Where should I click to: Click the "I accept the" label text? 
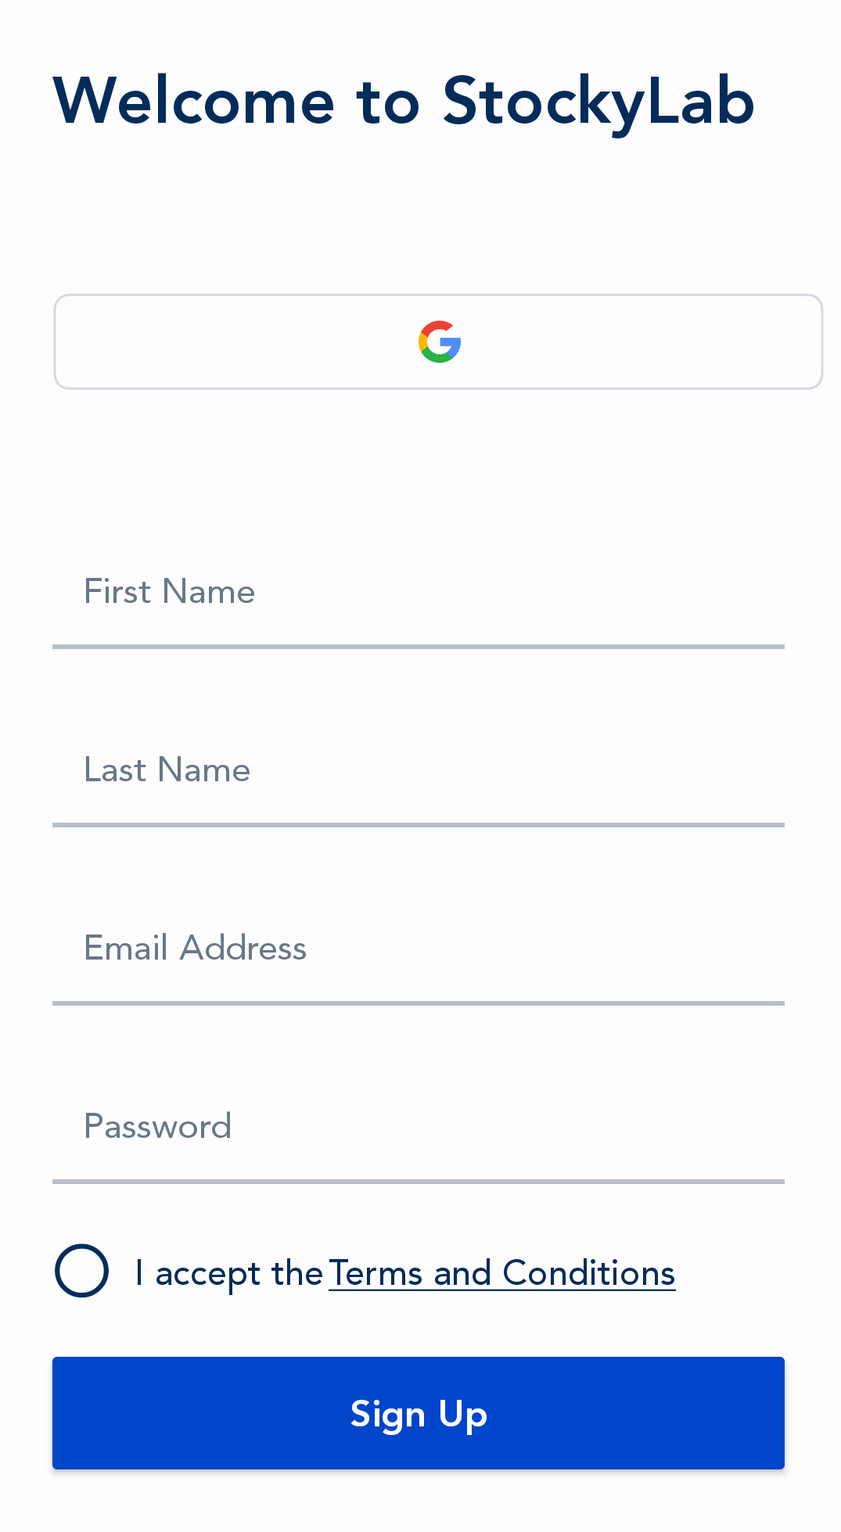pyautogui.click(x=229, y=1273)
